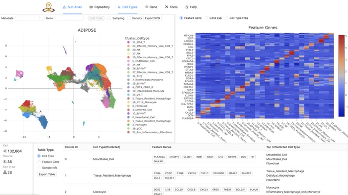
Task: Select the Sample Info table radio button
Action: click(39, 168)
